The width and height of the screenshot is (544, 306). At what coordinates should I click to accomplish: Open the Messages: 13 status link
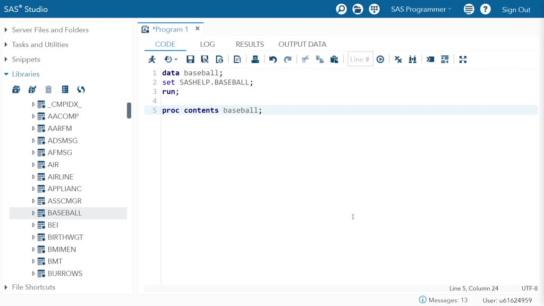pos(443,300)
